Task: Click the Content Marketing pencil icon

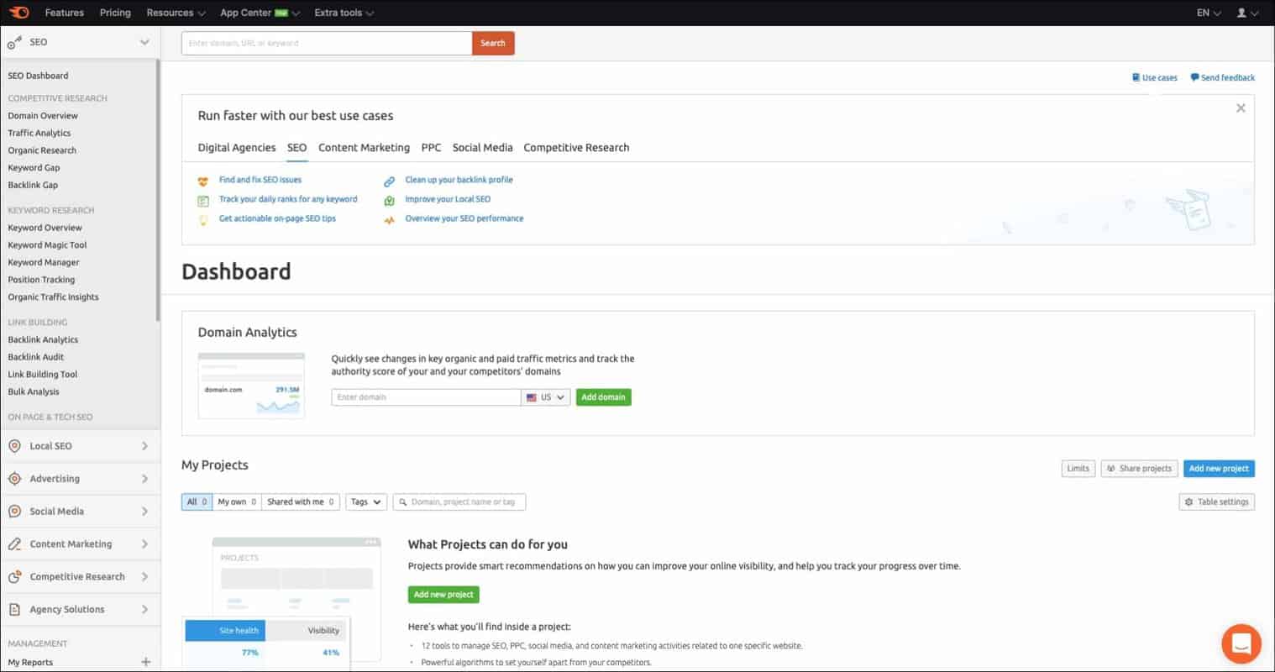Action: coord(14,544)
